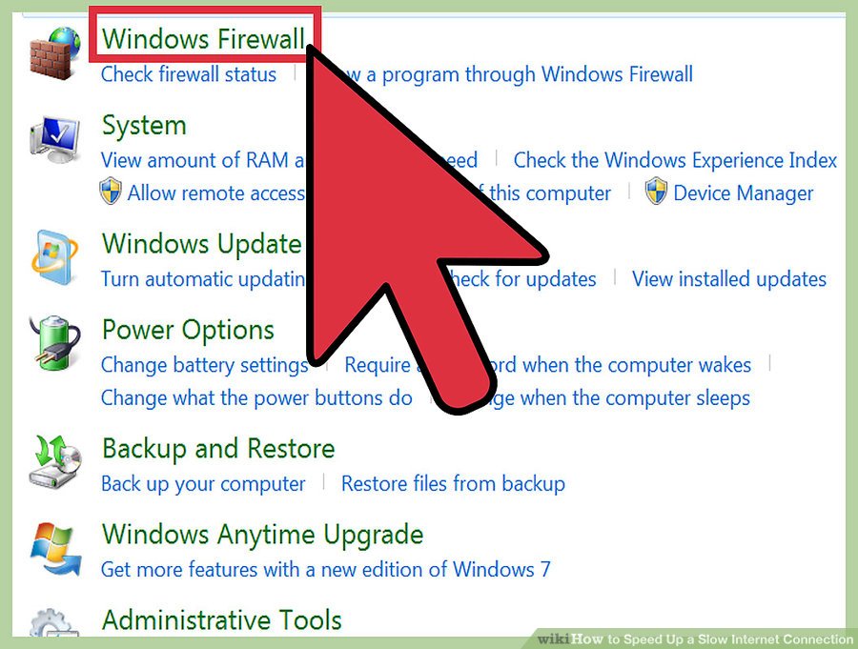This screenshot has width=858, height=649.
Task: Open the Windows Firewall heading
Action: click(x=204, y=38)
